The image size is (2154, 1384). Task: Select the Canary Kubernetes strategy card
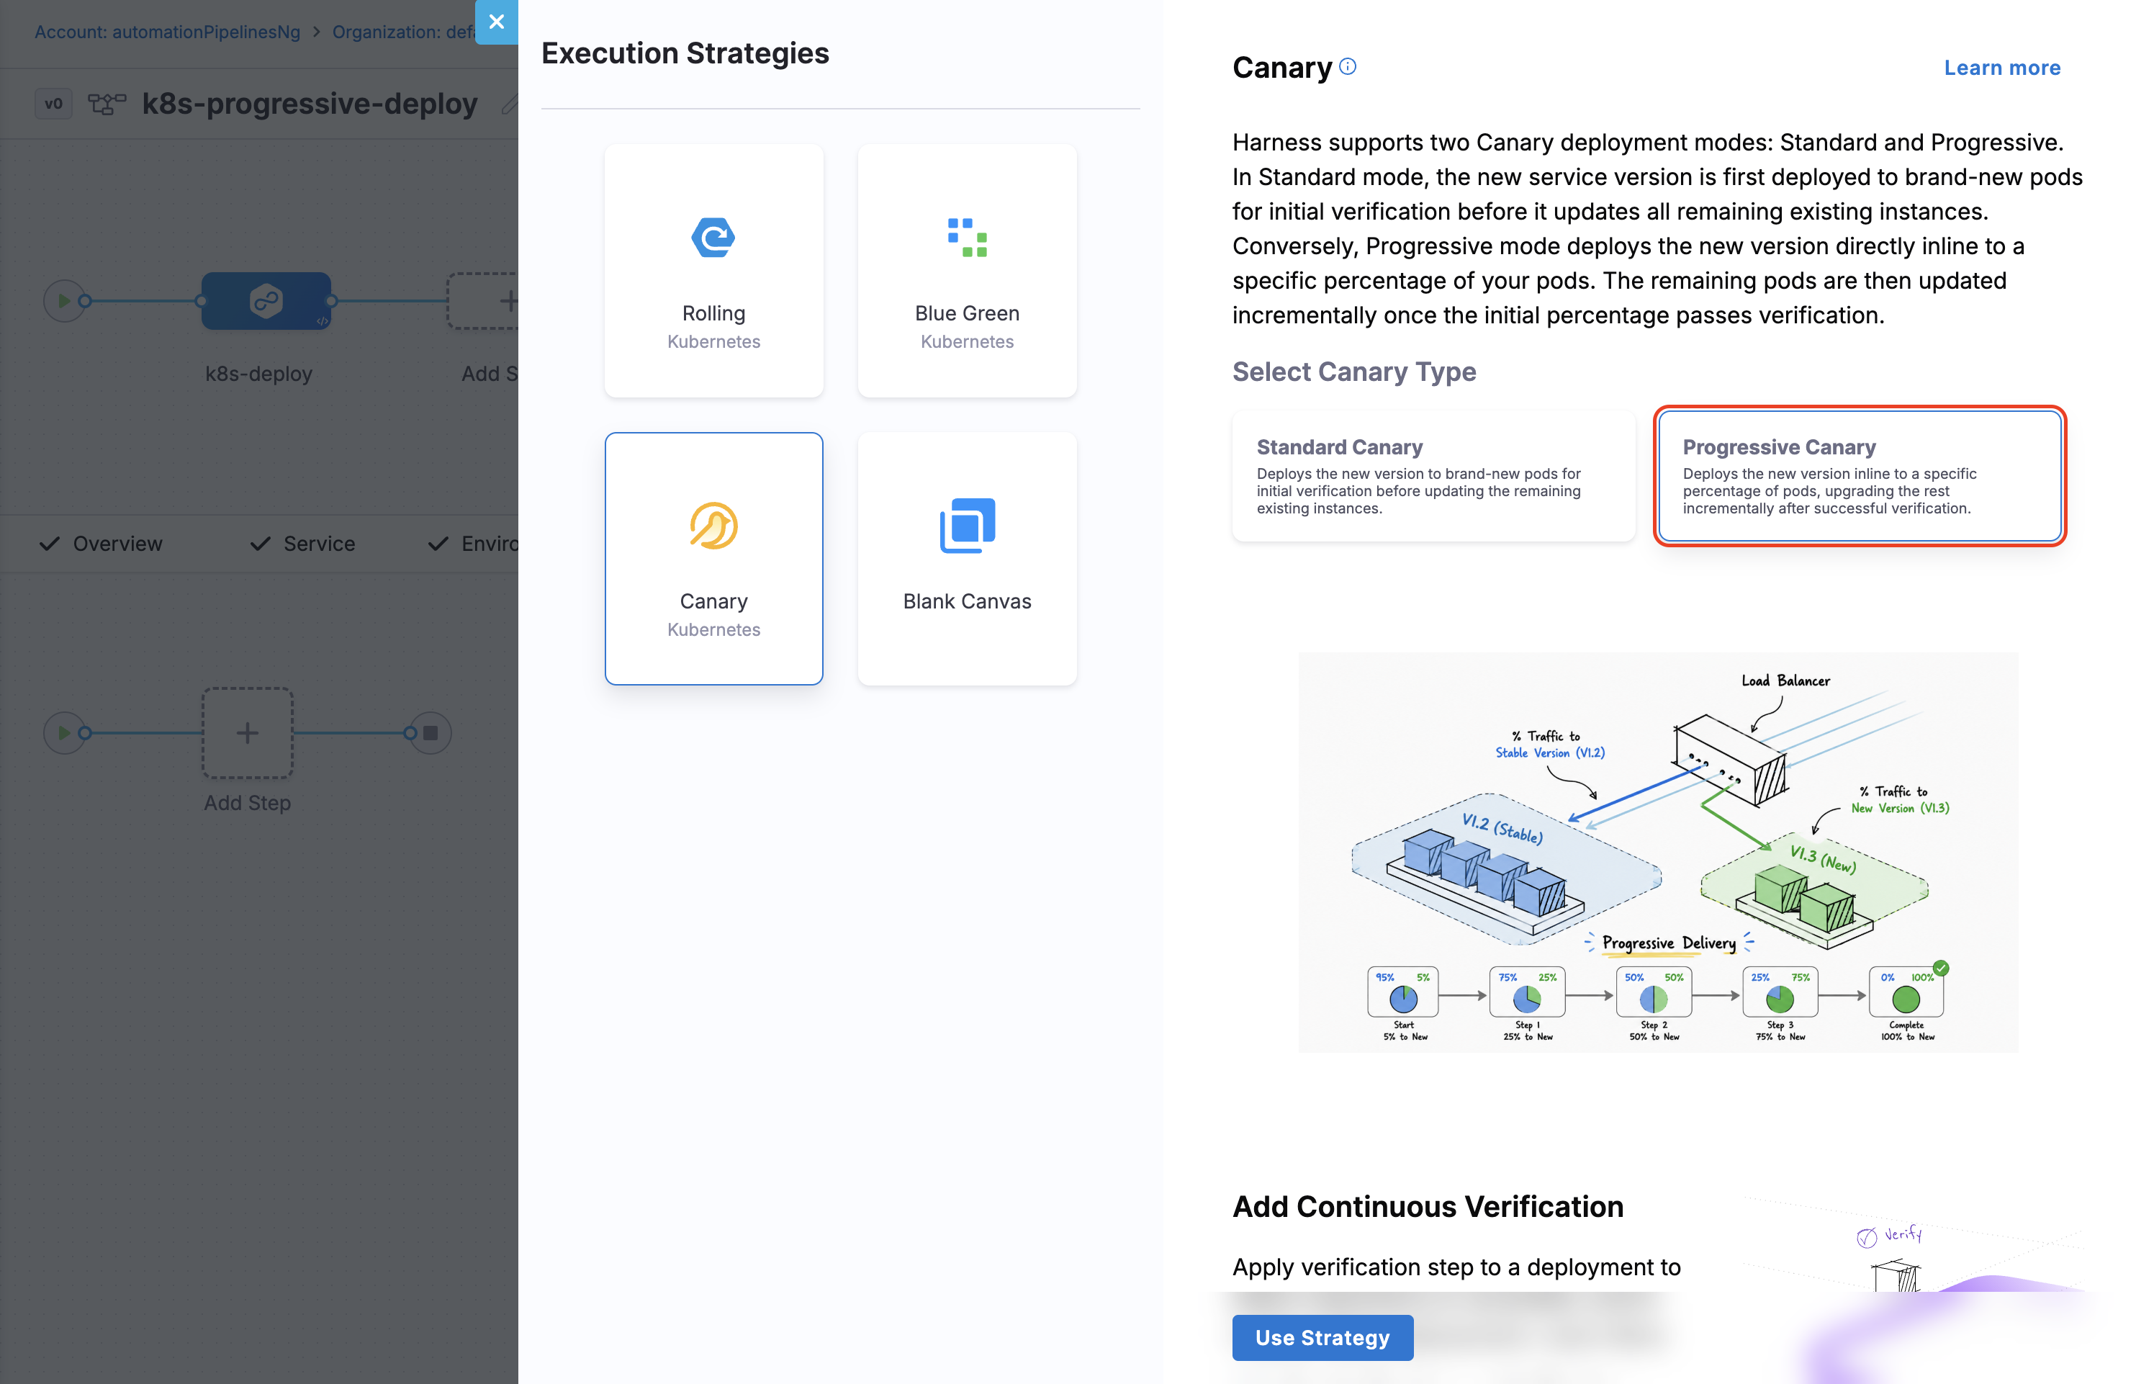[713, 558]
